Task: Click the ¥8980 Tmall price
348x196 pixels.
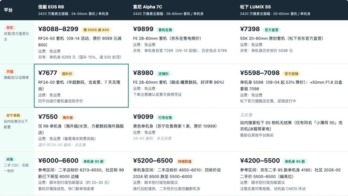Action: click(143, 73)
